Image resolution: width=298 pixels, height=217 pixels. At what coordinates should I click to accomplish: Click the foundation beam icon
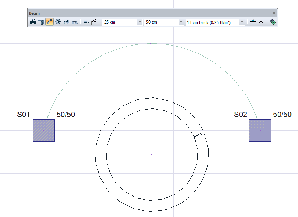75,22
